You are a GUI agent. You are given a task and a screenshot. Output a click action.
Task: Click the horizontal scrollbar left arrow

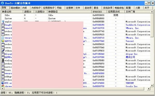click(3, 89)
